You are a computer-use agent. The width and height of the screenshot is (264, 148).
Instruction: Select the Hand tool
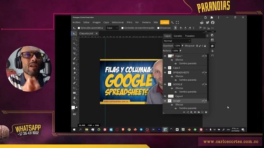[74, 98]
